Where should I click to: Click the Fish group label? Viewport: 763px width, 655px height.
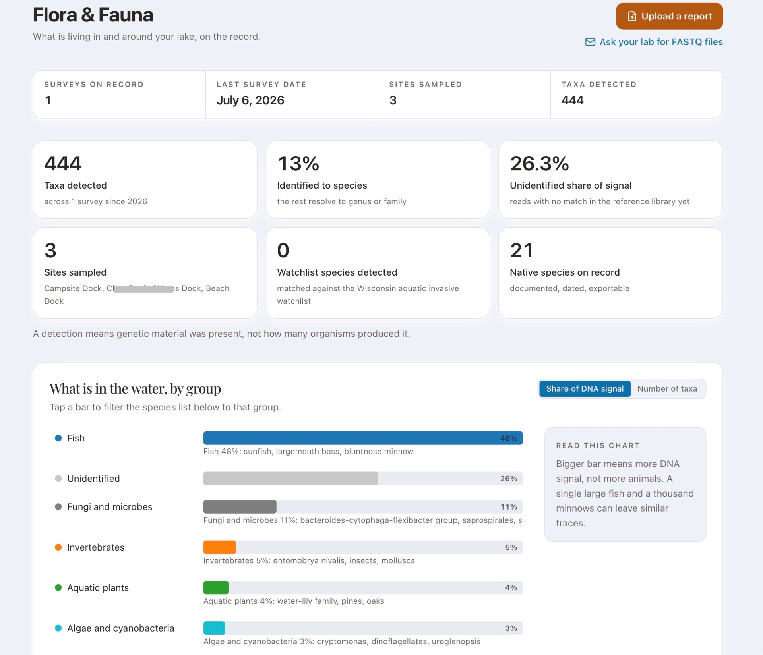[x=76, y=438]
